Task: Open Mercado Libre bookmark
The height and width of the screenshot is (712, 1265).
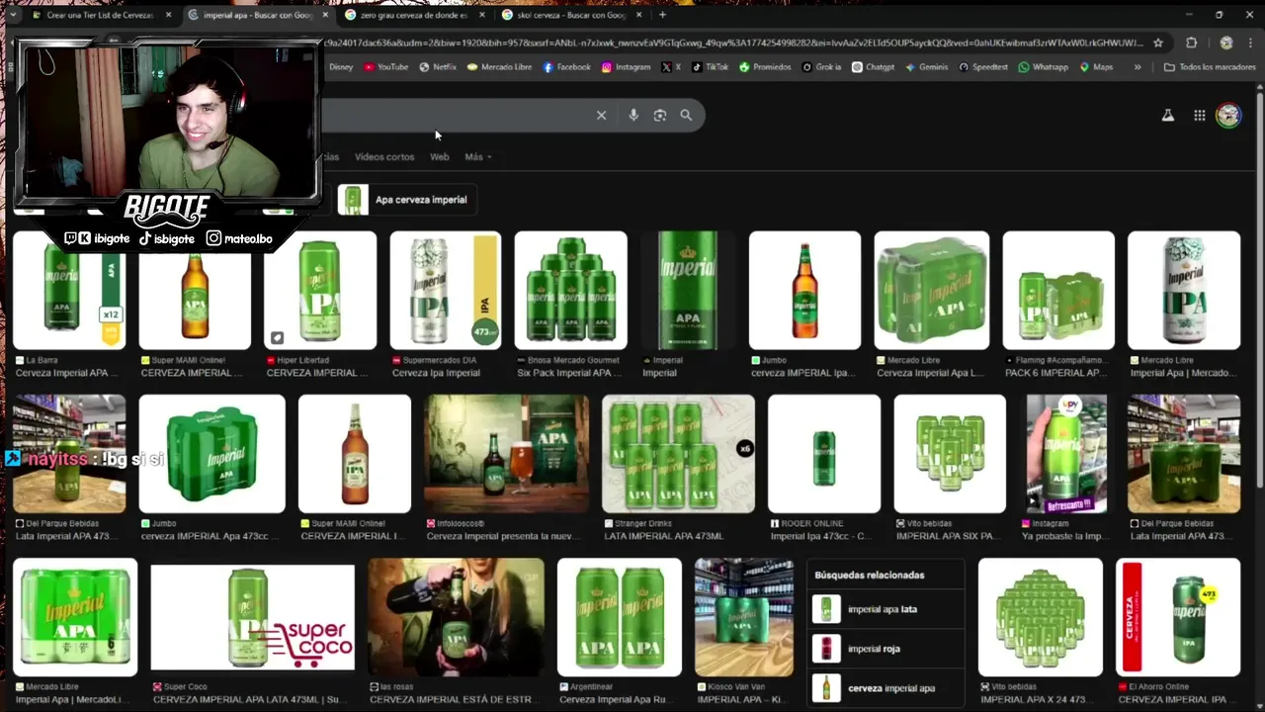Action: click(499, 67)
